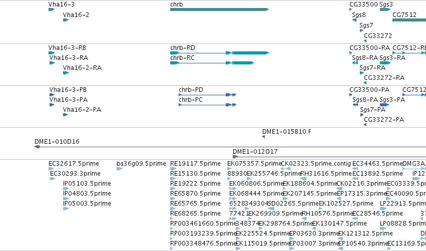Select the Vha16-2-PA protein arrow
The height and width of the screenshot is (251, 426).
(x=65, y=115)
